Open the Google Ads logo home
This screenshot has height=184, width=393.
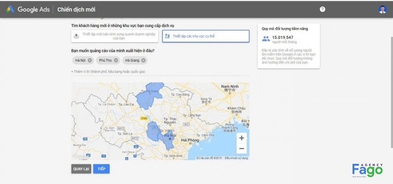coord(28,9)
